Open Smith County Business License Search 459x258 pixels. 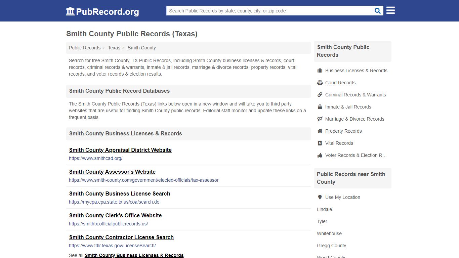point(120,193)
